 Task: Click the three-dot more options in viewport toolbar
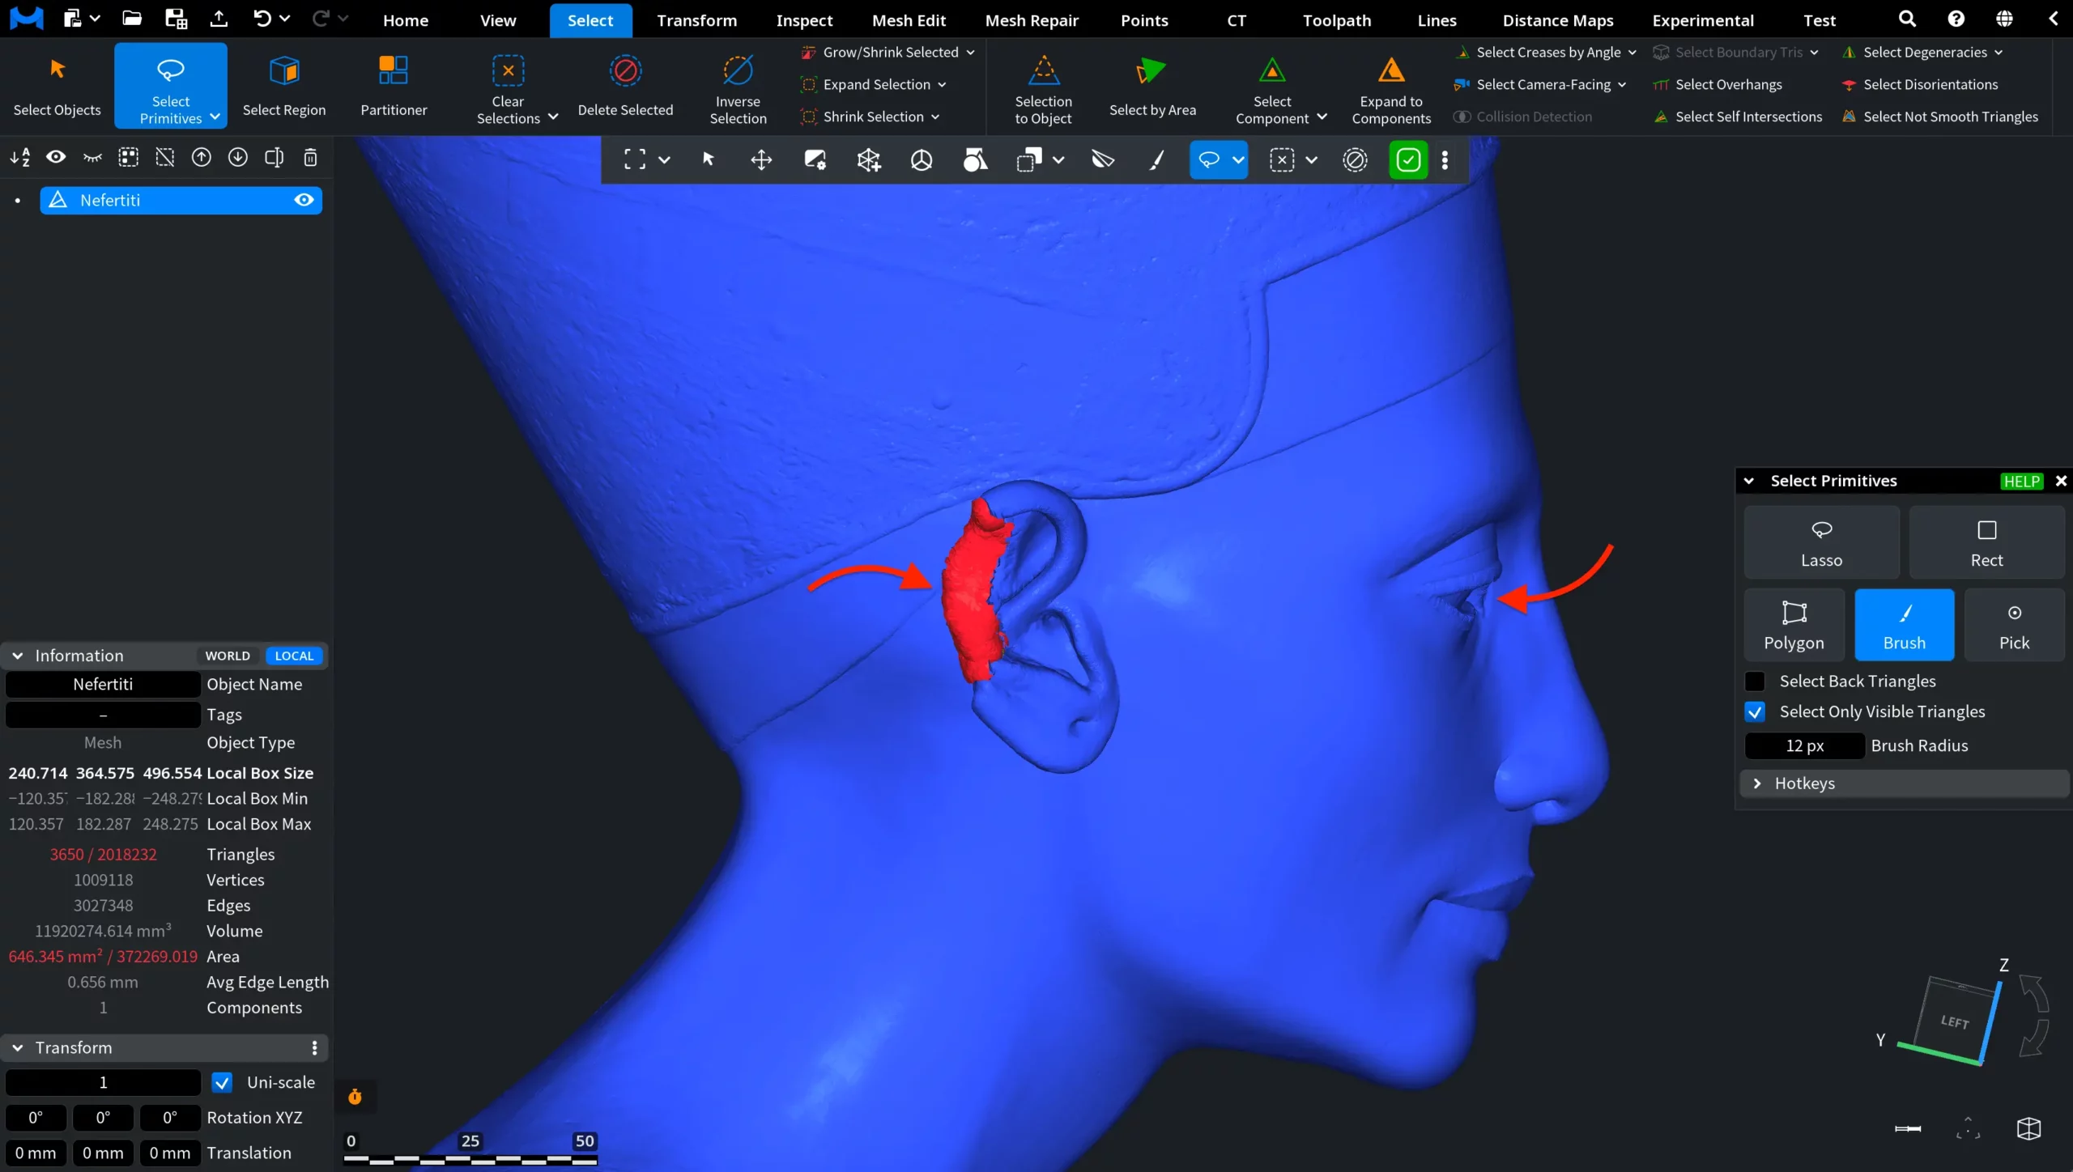click(x=1445, y=159)
